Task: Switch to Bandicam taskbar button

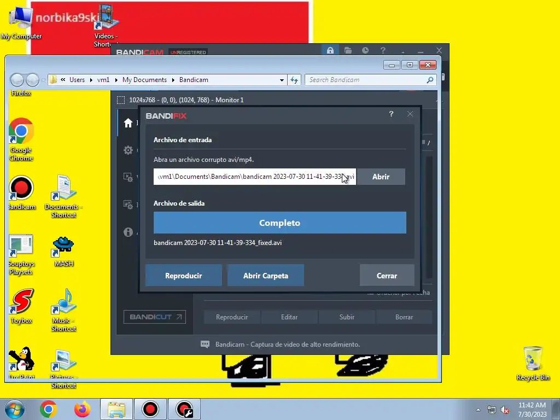Action: (150, 409)
